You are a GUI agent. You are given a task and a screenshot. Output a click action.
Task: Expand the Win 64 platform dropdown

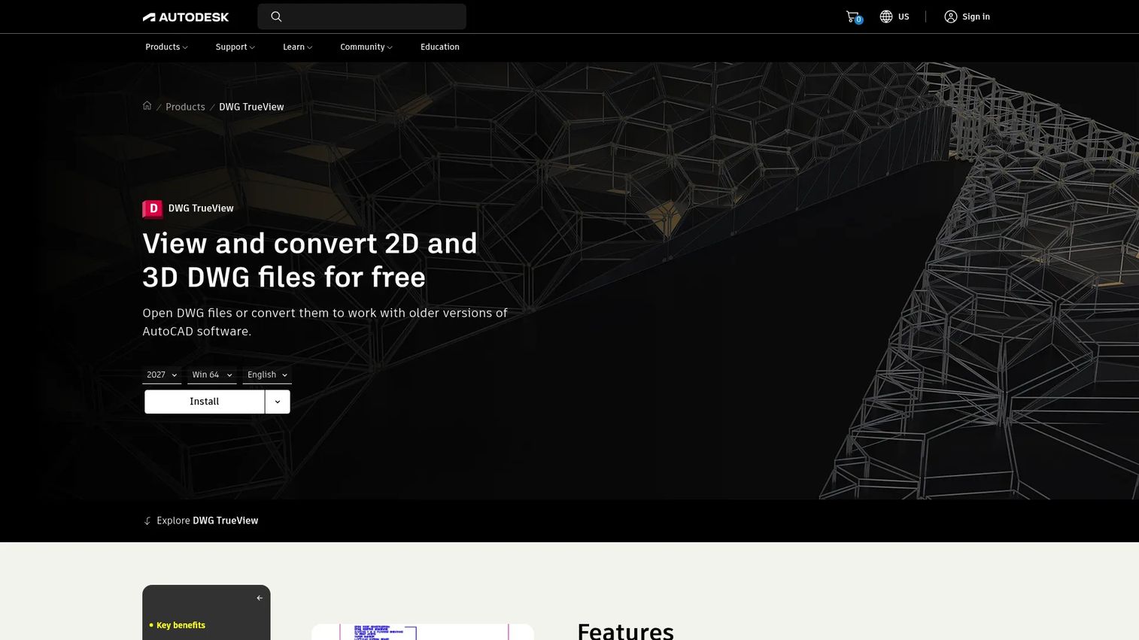(212, 375)
